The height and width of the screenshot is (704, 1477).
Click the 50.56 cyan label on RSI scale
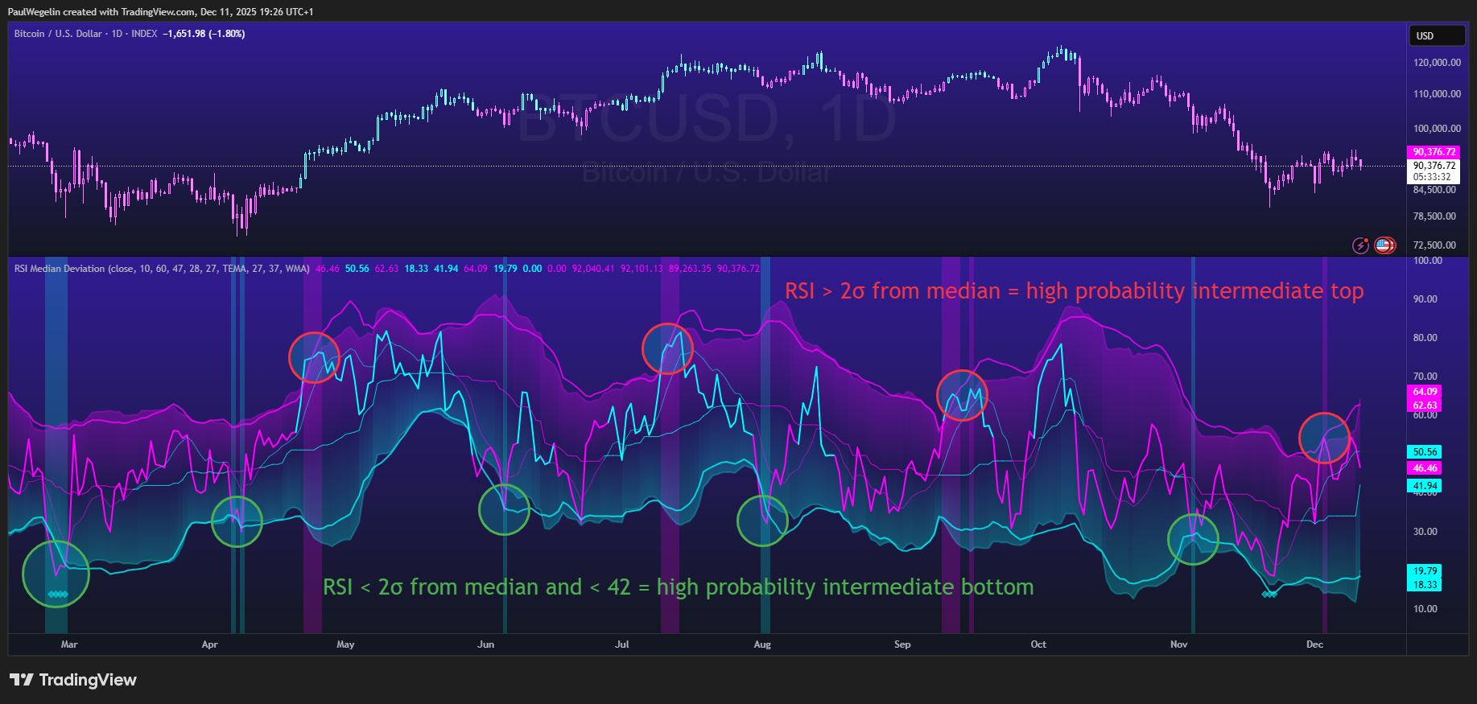(1424, 452)
